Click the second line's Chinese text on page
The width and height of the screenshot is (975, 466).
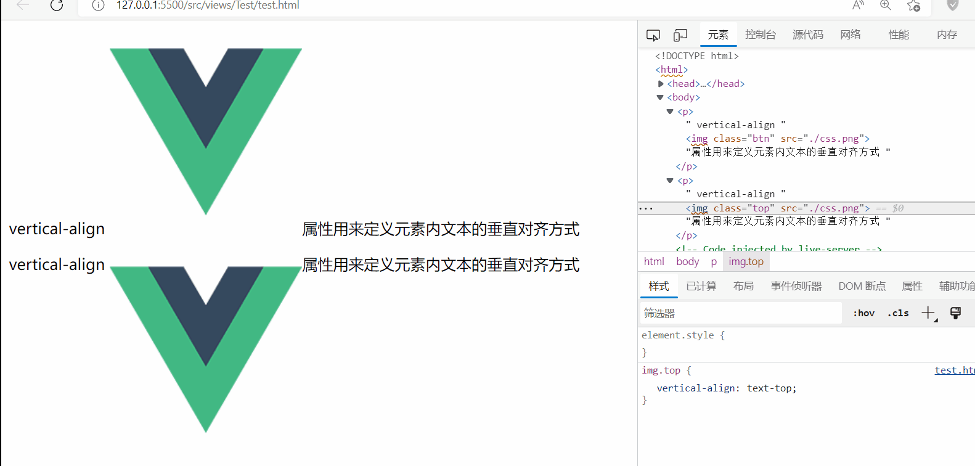click(441, 265)
